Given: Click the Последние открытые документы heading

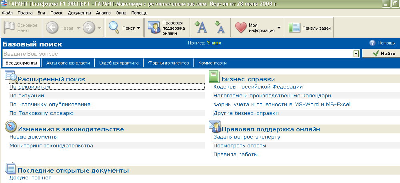Looking at the screenshot, I should click(73, 171).
